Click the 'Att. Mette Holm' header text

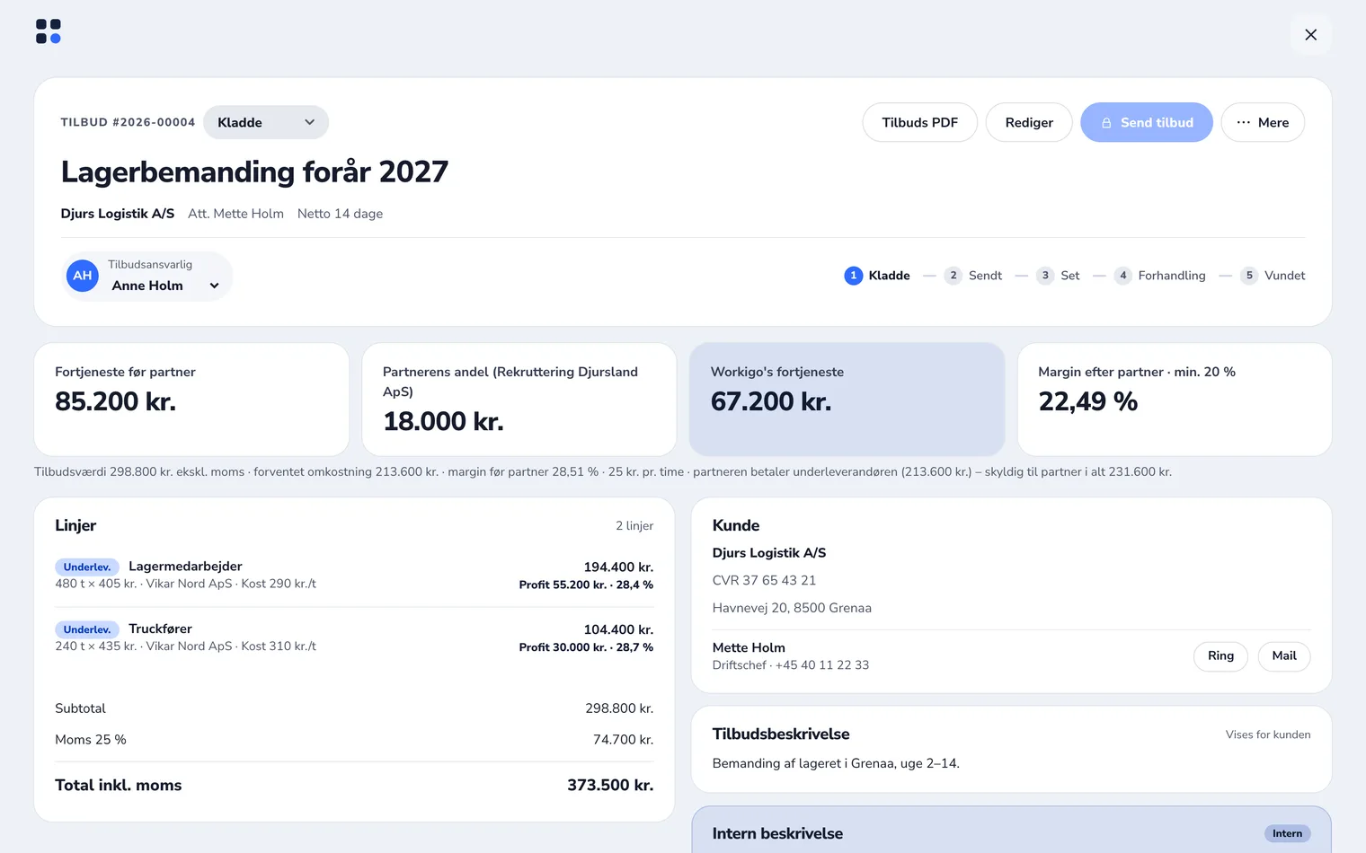click(x=235, y=214)
